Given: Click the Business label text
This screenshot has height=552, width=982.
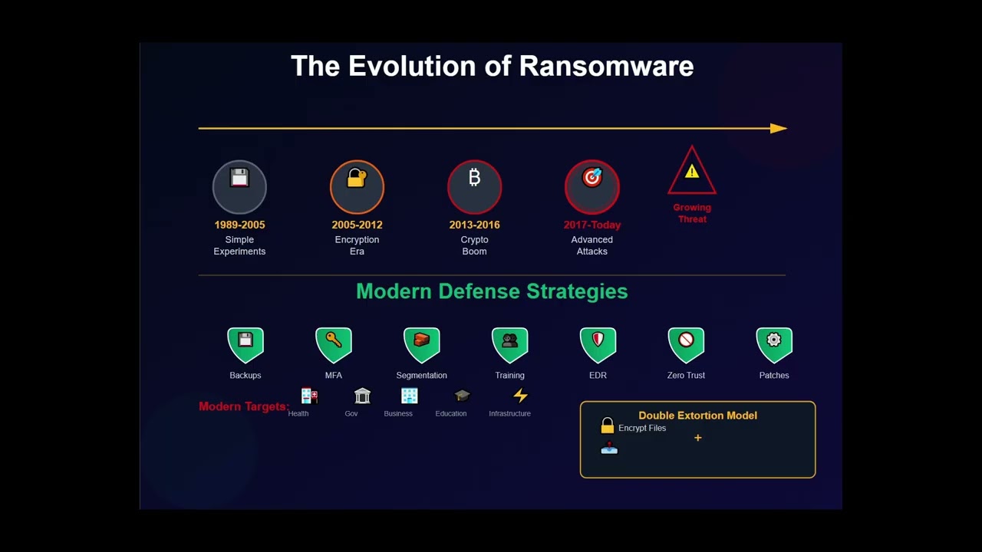Looking at the screenshot, I should pos(398,413).
